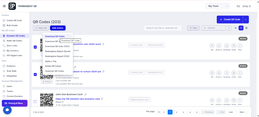
Task: Open Static QR Codes in sidebar
Action: (14, 41)
